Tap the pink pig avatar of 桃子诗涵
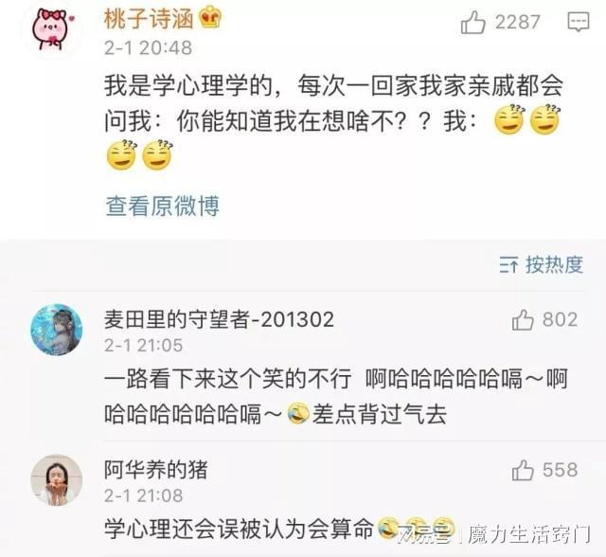Image resolution: width=606 pixels, height=557 pixels. click(53, 29)
